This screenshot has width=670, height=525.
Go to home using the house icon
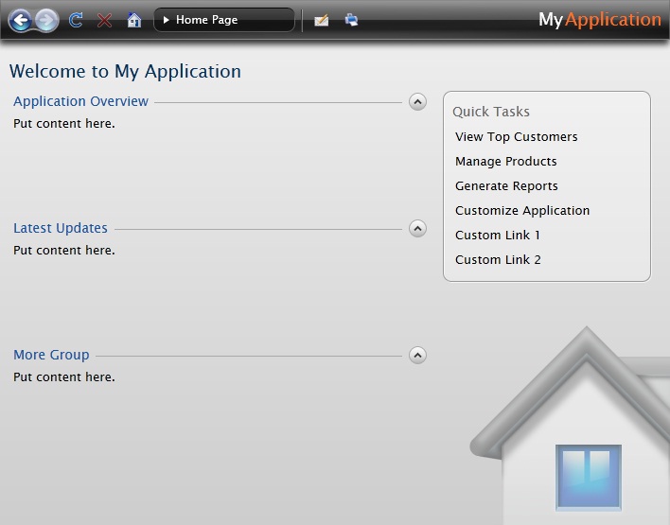click(x=133, y=20)
